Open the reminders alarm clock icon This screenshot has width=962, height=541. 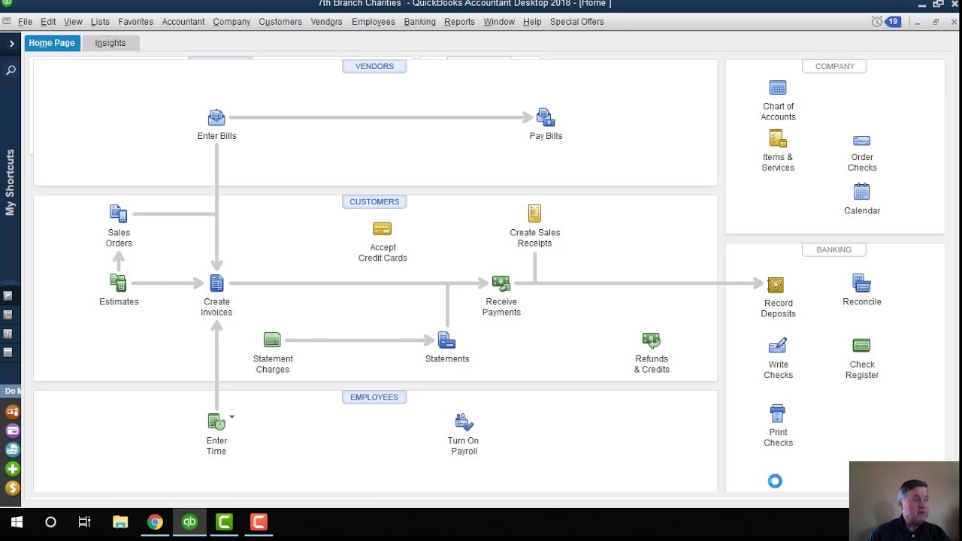[x=876, y=22]
